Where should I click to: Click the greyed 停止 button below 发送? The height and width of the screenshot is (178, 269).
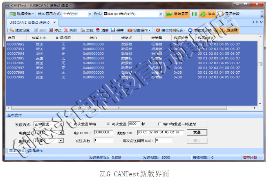coord(197,141)
